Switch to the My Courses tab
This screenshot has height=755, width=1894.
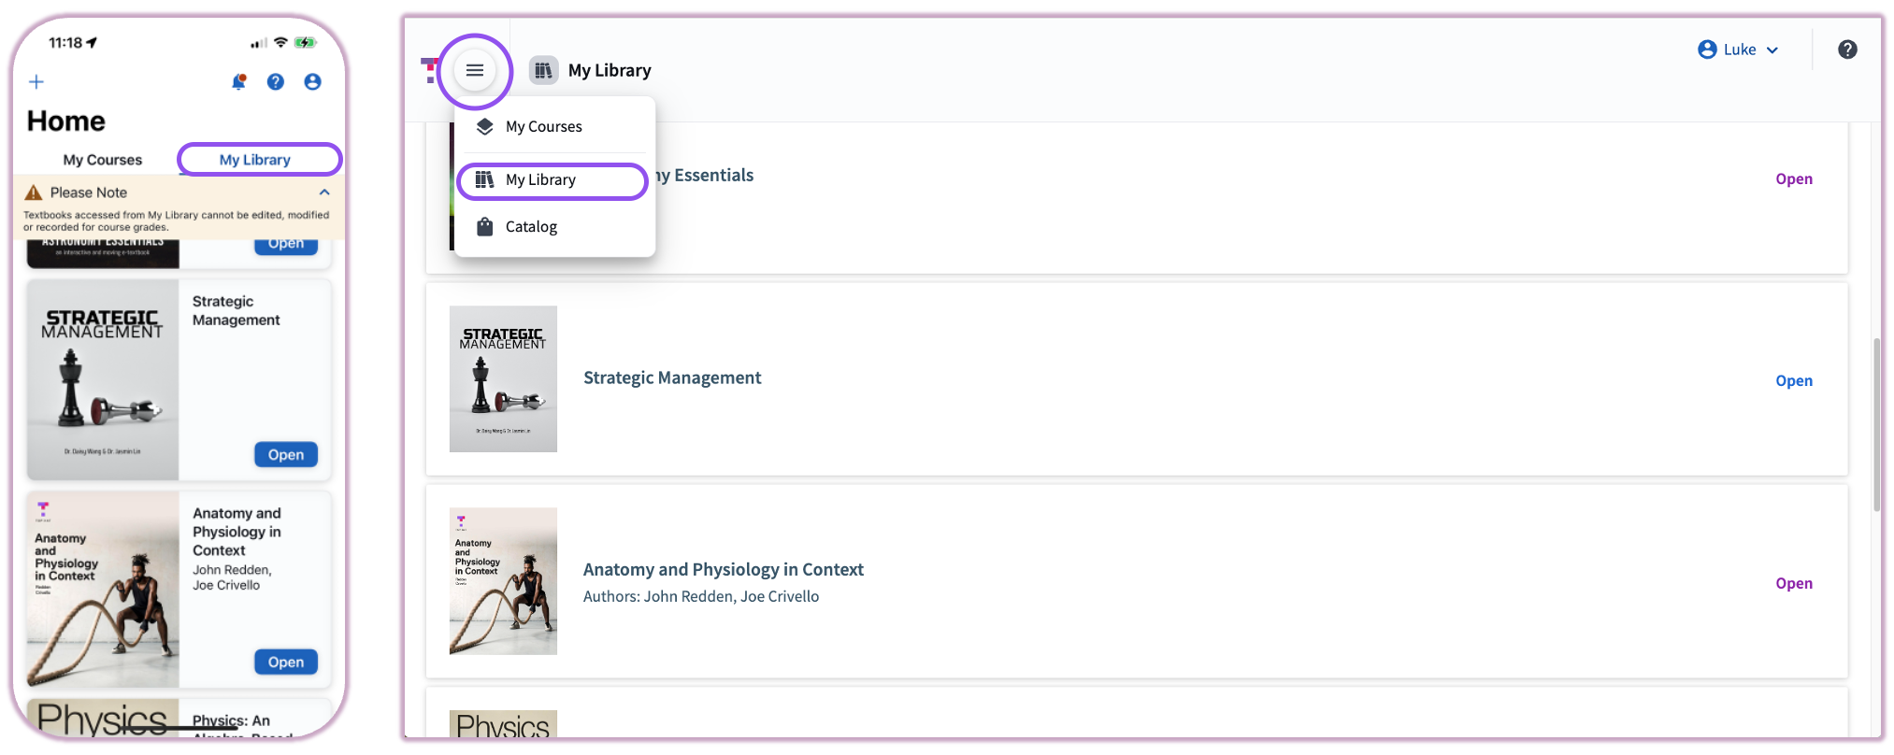pyautogui.click(x=102, y=159)
